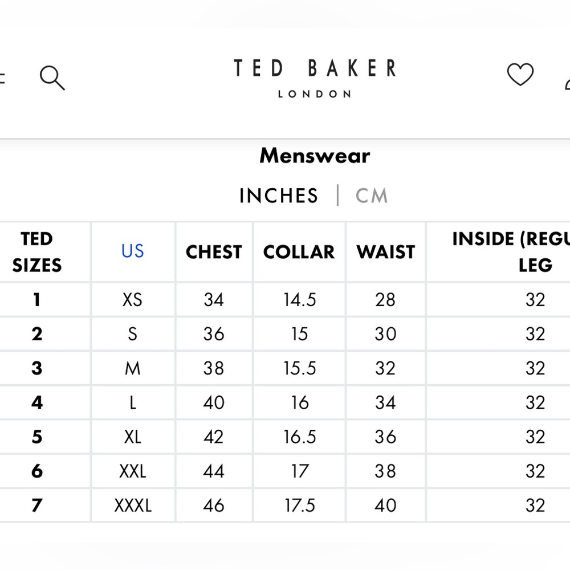Open the hamburger menu icon
The width and height of the screenshot is (570, 570).
tap(2, 78)
